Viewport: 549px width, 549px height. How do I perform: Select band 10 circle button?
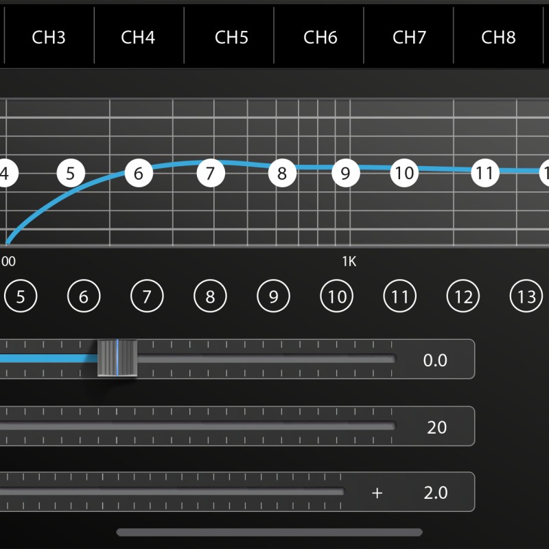[337, 297]
